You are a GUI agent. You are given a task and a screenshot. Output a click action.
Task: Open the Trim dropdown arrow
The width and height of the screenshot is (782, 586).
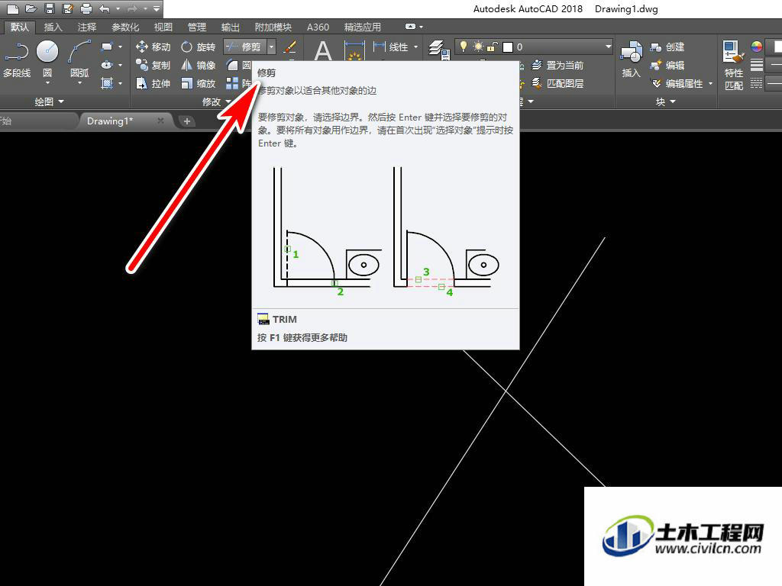tap(271, 47)
